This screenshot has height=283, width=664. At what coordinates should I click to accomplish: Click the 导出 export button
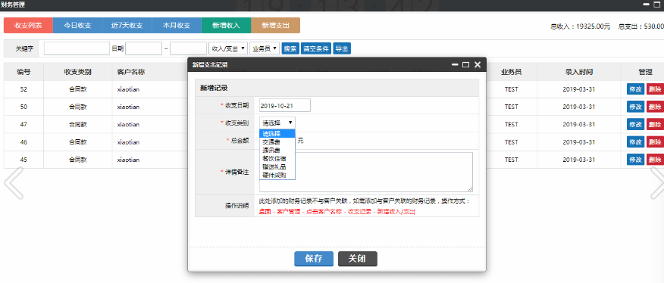click(x=342, y=48)
